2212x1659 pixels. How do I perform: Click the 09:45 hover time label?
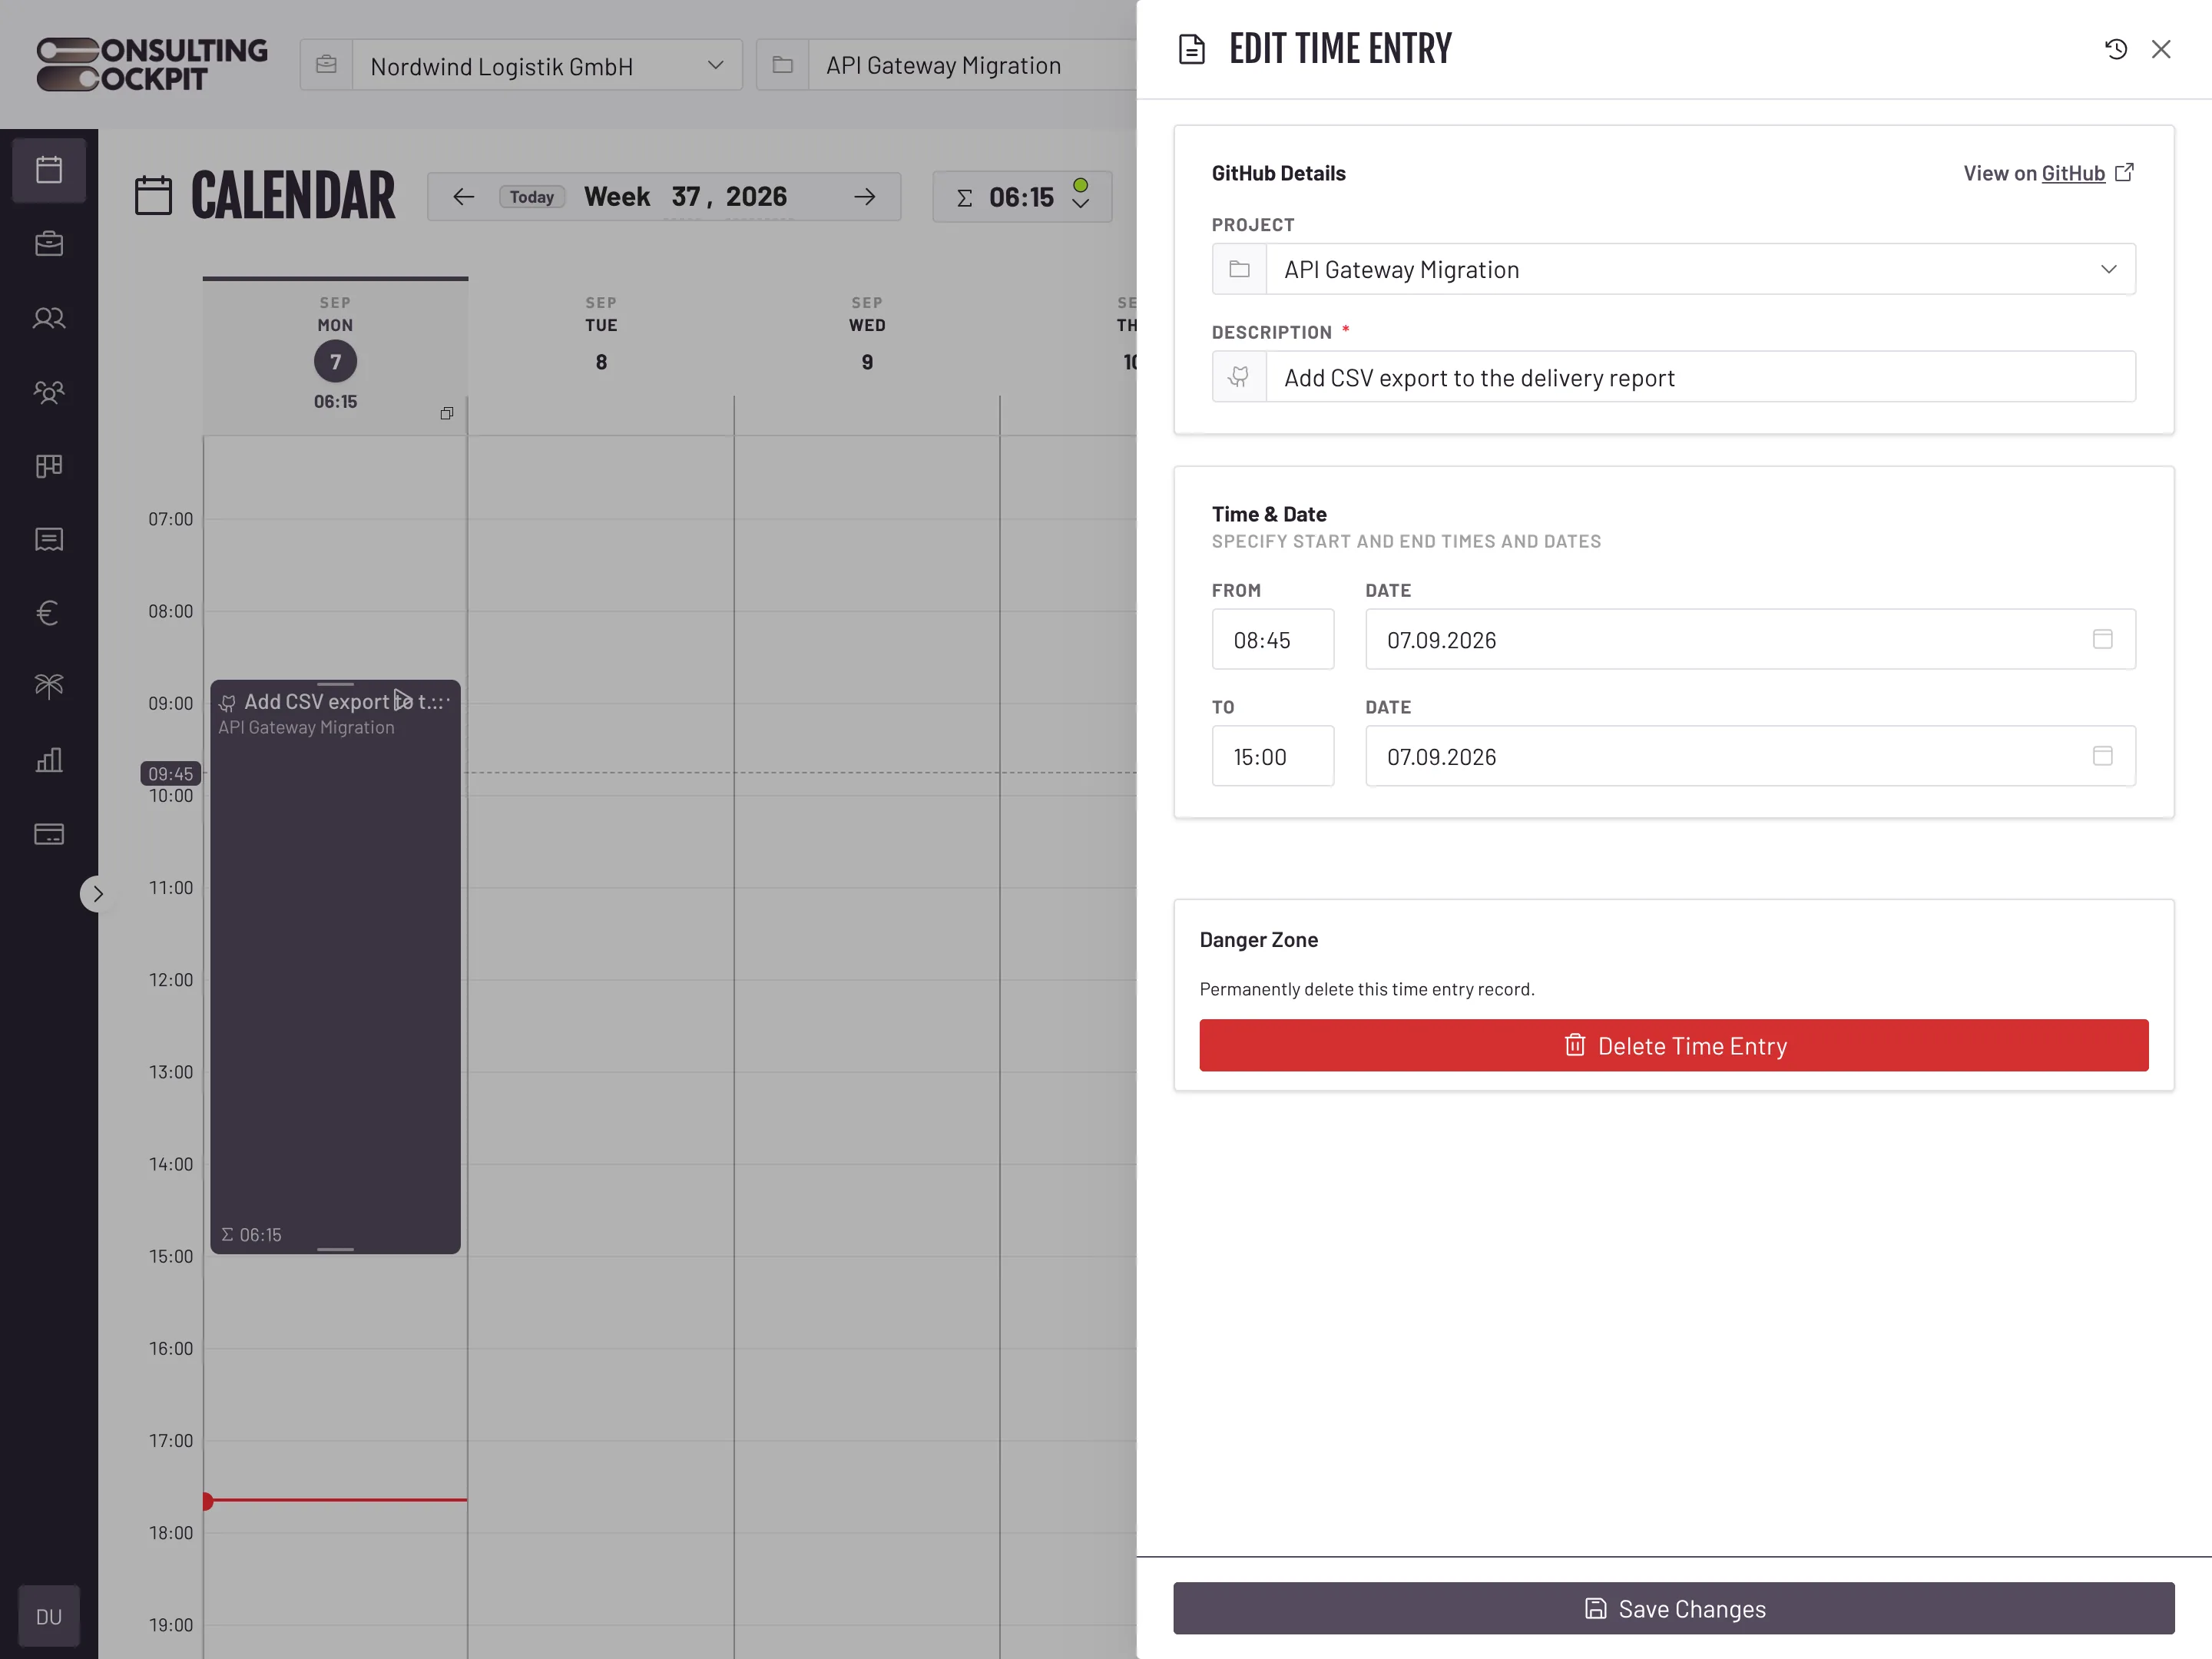(x=171, y=773)
